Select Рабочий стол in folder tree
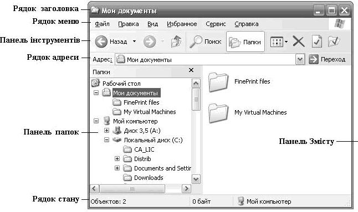This screenshot has height=212, width=358. [121, 84]
